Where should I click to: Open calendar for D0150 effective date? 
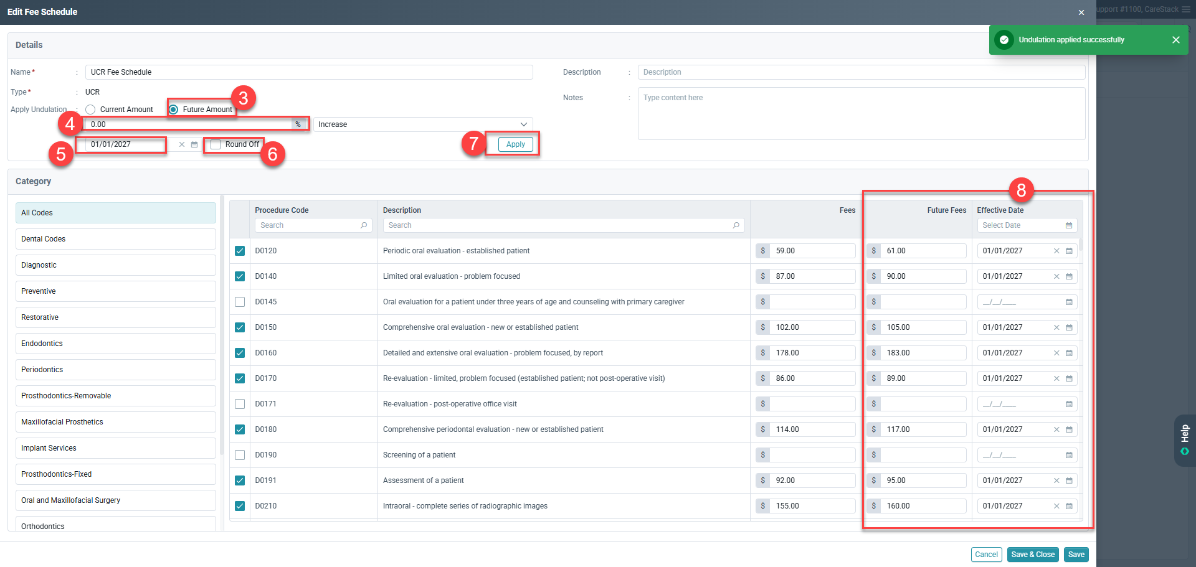pos(1069,327)
